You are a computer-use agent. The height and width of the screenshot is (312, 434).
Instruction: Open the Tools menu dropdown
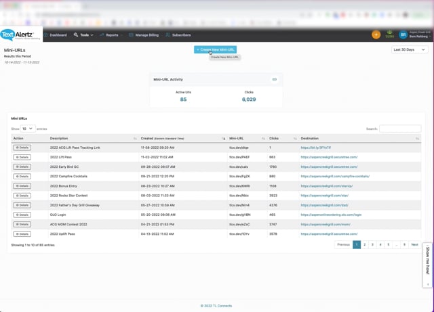[x=83, y=35]
